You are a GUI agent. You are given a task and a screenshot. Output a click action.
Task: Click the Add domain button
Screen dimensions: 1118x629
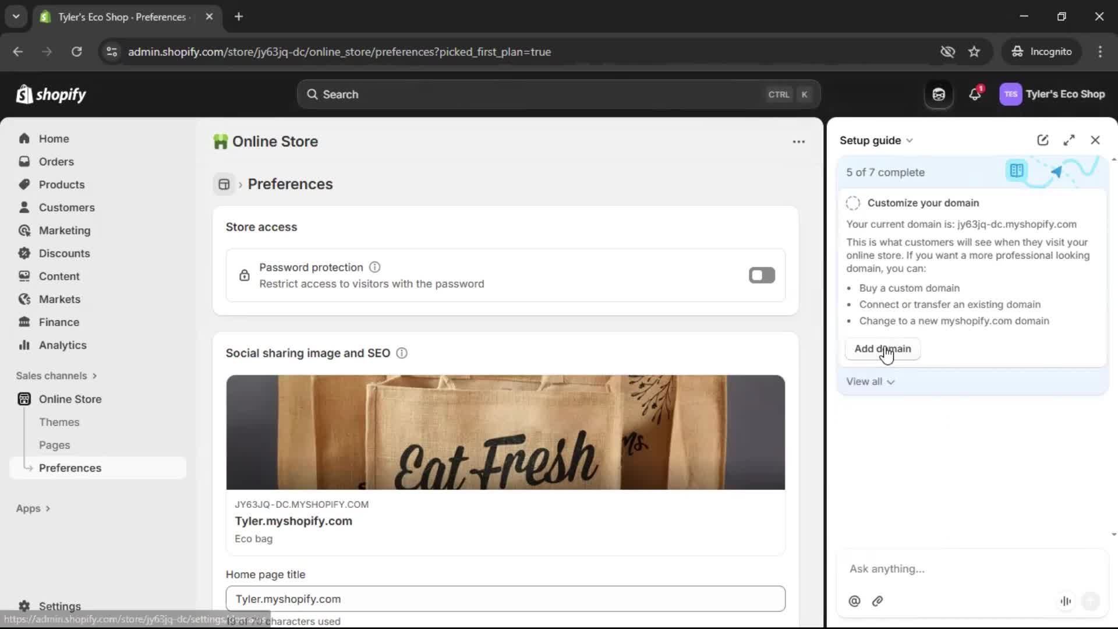coord(882,349)
